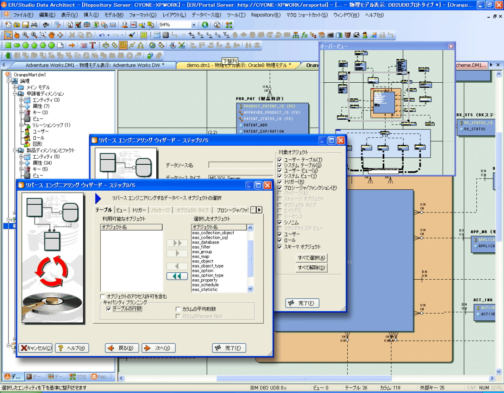
Task: Click 戻る(B) back button
Action: (122, 348)
